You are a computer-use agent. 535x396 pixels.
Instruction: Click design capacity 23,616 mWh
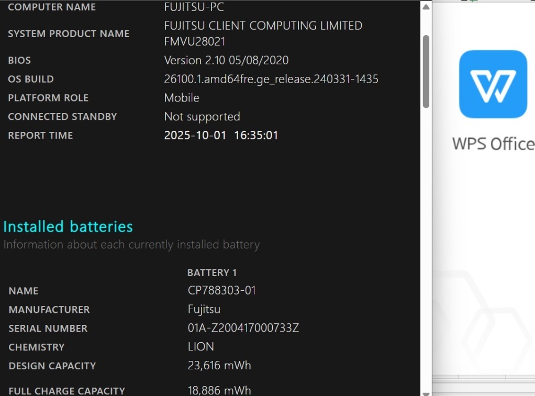click(219, 365)
